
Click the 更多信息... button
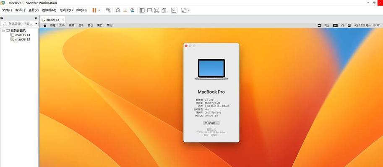211,123
